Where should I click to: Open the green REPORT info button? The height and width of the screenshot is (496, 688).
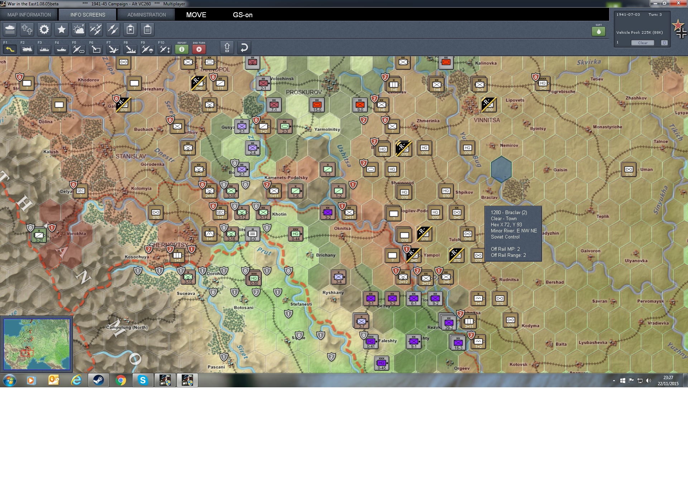point(182,49)
